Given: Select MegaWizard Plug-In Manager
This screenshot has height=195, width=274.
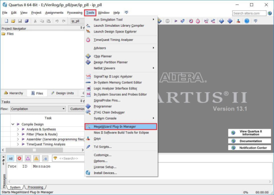Looking at the screenshot, I should pyautogui.click(x=121, y=126).
